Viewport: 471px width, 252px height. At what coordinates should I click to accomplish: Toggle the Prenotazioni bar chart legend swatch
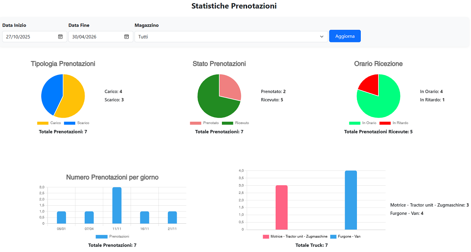102,236
